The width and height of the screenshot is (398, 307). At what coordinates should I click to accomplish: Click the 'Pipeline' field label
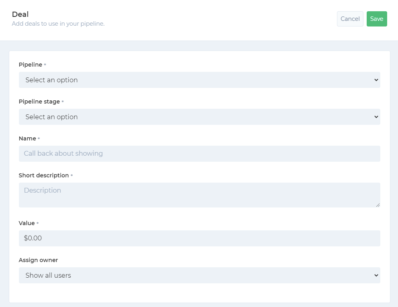tap(31, 65)
